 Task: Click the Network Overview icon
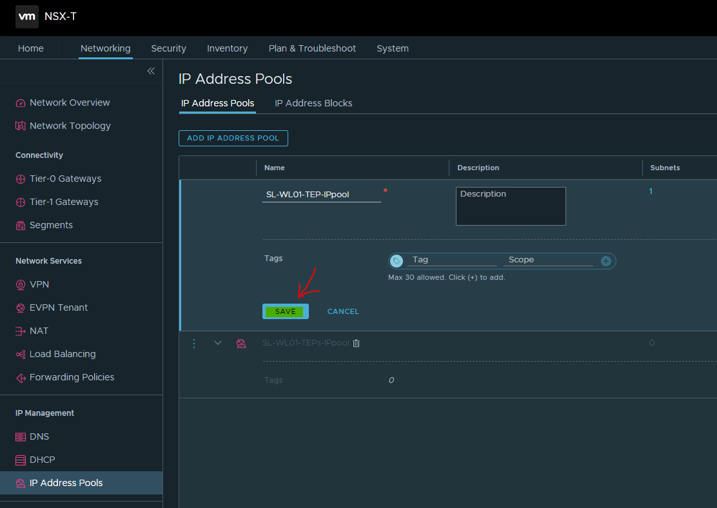point(21,103)
